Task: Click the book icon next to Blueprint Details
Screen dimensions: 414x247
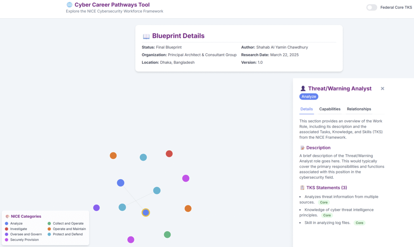Action: click(146, 36)
